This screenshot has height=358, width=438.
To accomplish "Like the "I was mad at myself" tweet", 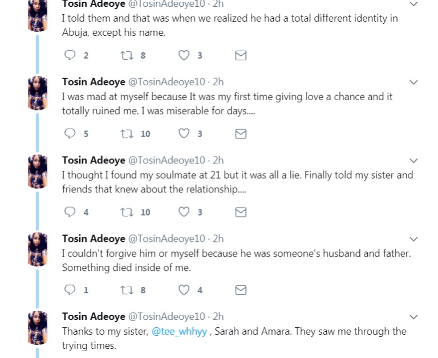I will point(184,134).
